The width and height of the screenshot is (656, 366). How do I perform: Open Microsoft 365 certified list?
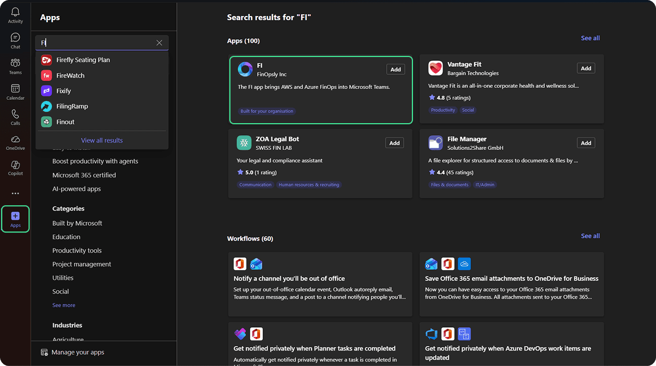point(84,175)
